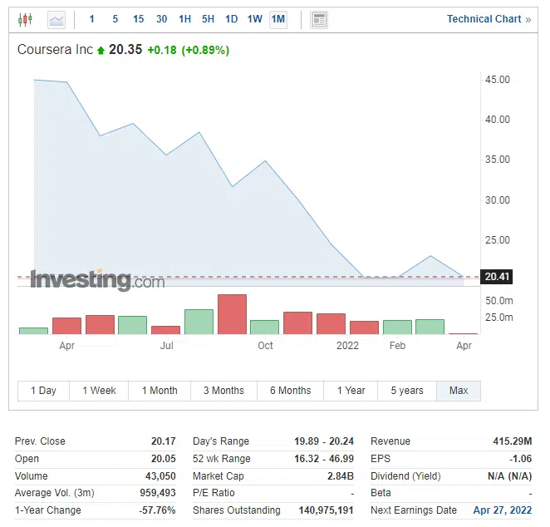The height and width of the screenshot is (527, 550).
Task: Click the Volume value 43,050
Action: point(160,476)
